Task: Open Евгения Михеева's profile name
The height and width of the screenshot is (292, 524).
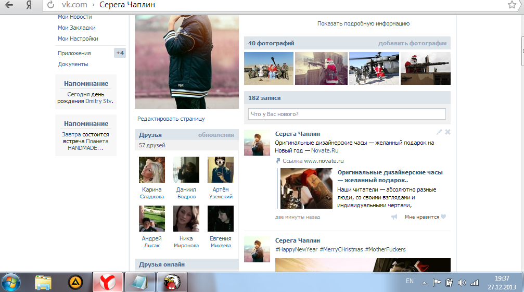Action: click(221, 242)
